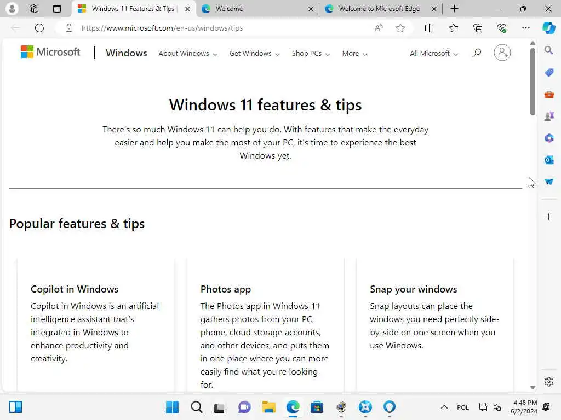
Task: Customize sidebar with the plus icon
Action: 549,217
